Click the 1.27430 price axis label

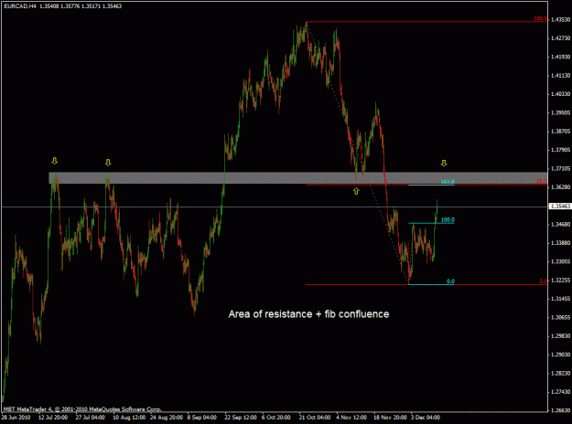click(560, 392)
